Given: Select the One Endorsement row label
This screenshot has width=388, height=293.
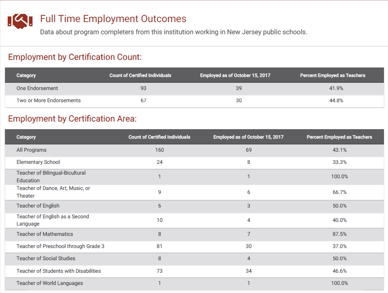Looking at the screenshot, I should point(37,88).
